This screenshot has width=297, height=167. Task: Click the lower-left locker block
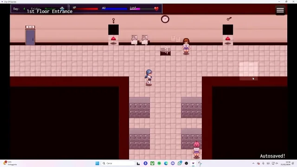(139, 139)
